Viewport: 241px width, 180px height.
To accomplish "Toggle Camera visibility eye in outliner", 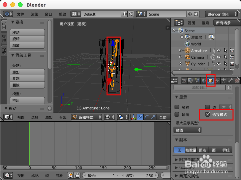I will pyautogui.click(x=218, y=57).
